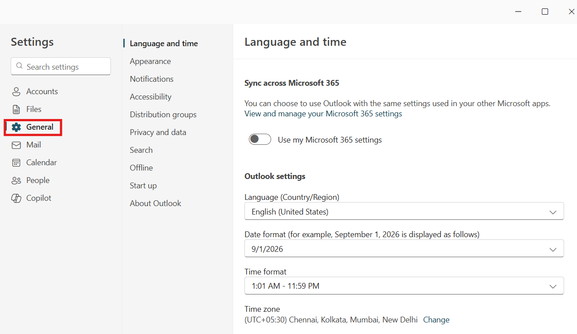
Task: Click the Copilot settings icon
Action: [x=16, y=198]
